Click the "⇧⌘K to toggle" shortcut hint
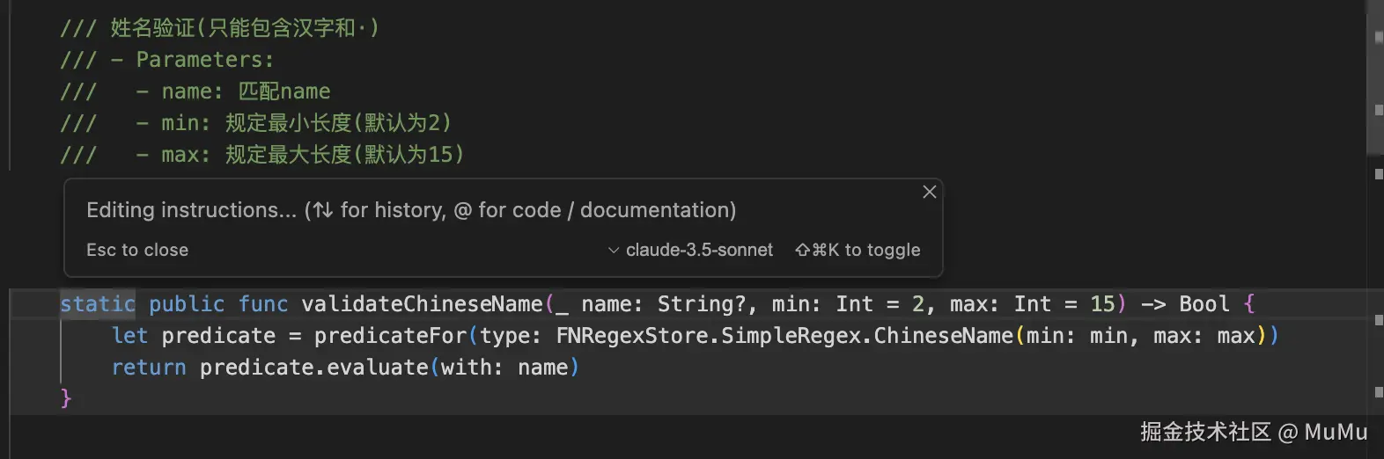The height and width of the screenshot is (459, 1384). pos(858,251)
